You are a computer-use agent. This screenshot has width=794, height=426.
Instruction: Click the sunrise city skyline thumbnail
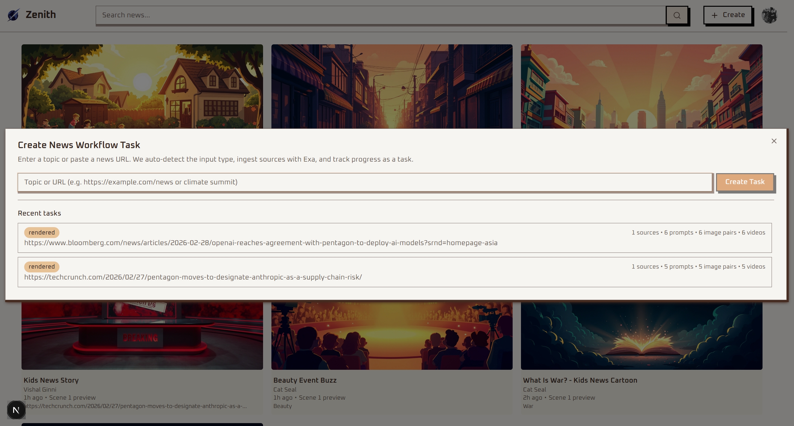(641, 86)
